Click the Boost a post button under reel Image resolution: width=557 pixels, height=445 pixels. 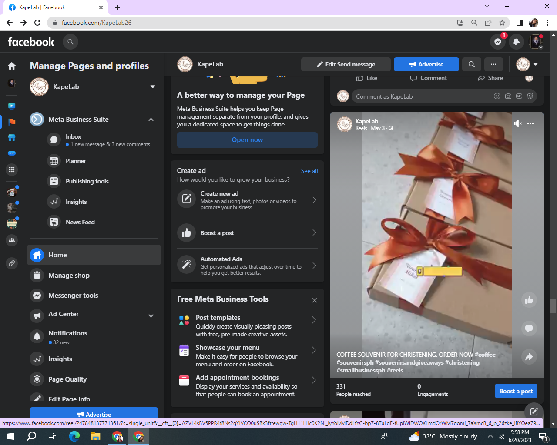516,391
